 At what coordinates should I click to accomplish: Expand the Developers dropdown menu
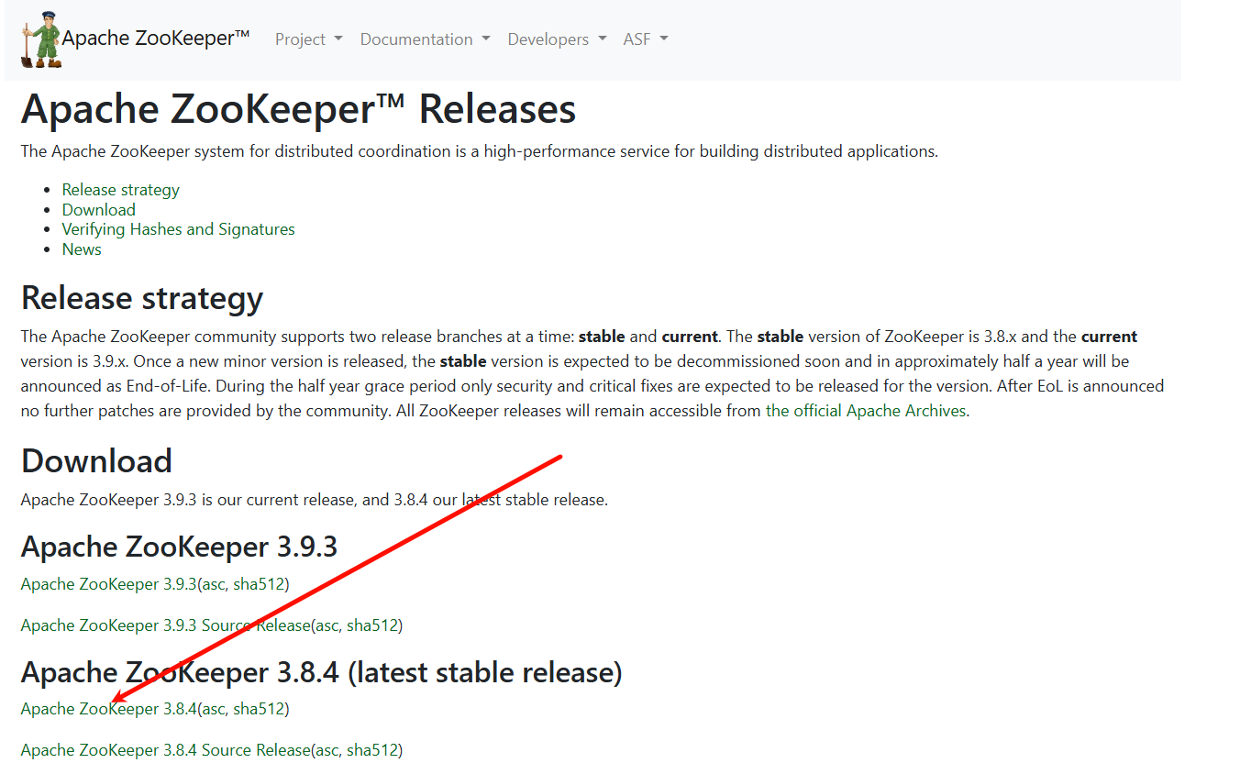click(557, 39)
